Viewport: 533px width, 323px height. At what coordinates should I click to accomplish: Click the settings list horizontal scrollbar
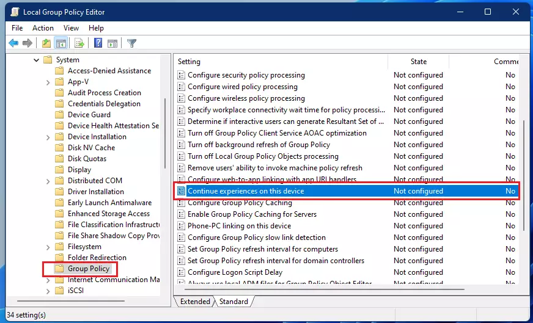tap(325, 289)
